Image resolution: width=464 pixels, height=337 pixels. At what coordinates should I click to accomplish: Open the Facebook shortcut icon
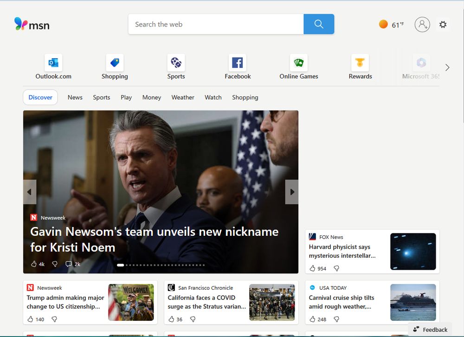point(237,63)
